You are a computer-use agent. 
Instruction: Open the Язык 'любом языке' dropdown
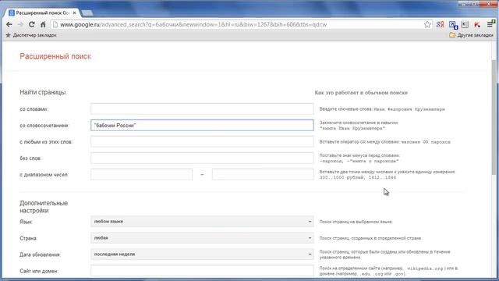click(202, 222)
